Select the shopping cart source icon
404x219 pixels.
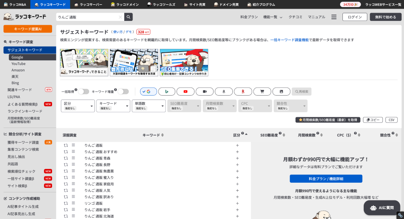coord(262,91)
